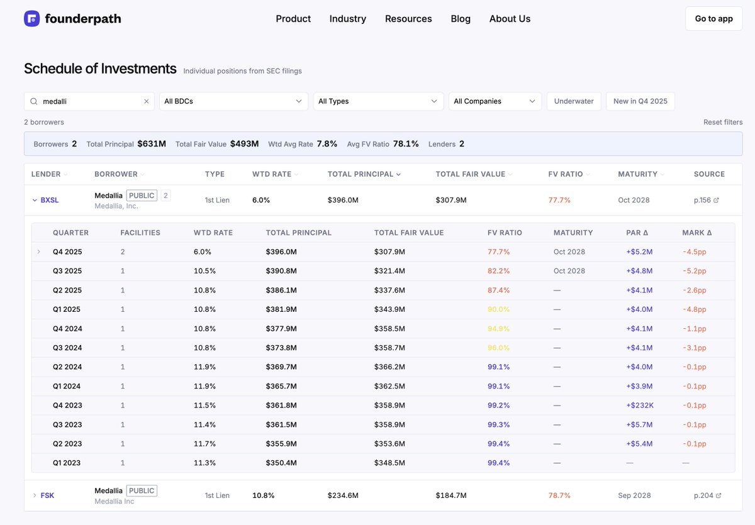Open the All Companies dropdown

(495, 101)
